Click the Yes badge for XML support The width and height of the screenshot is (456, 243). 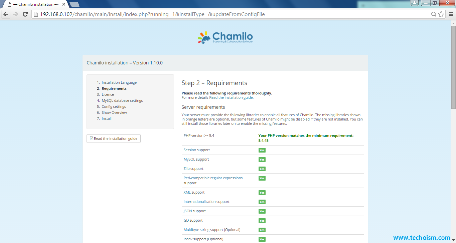pyautogui.click(x=262, y=193)
